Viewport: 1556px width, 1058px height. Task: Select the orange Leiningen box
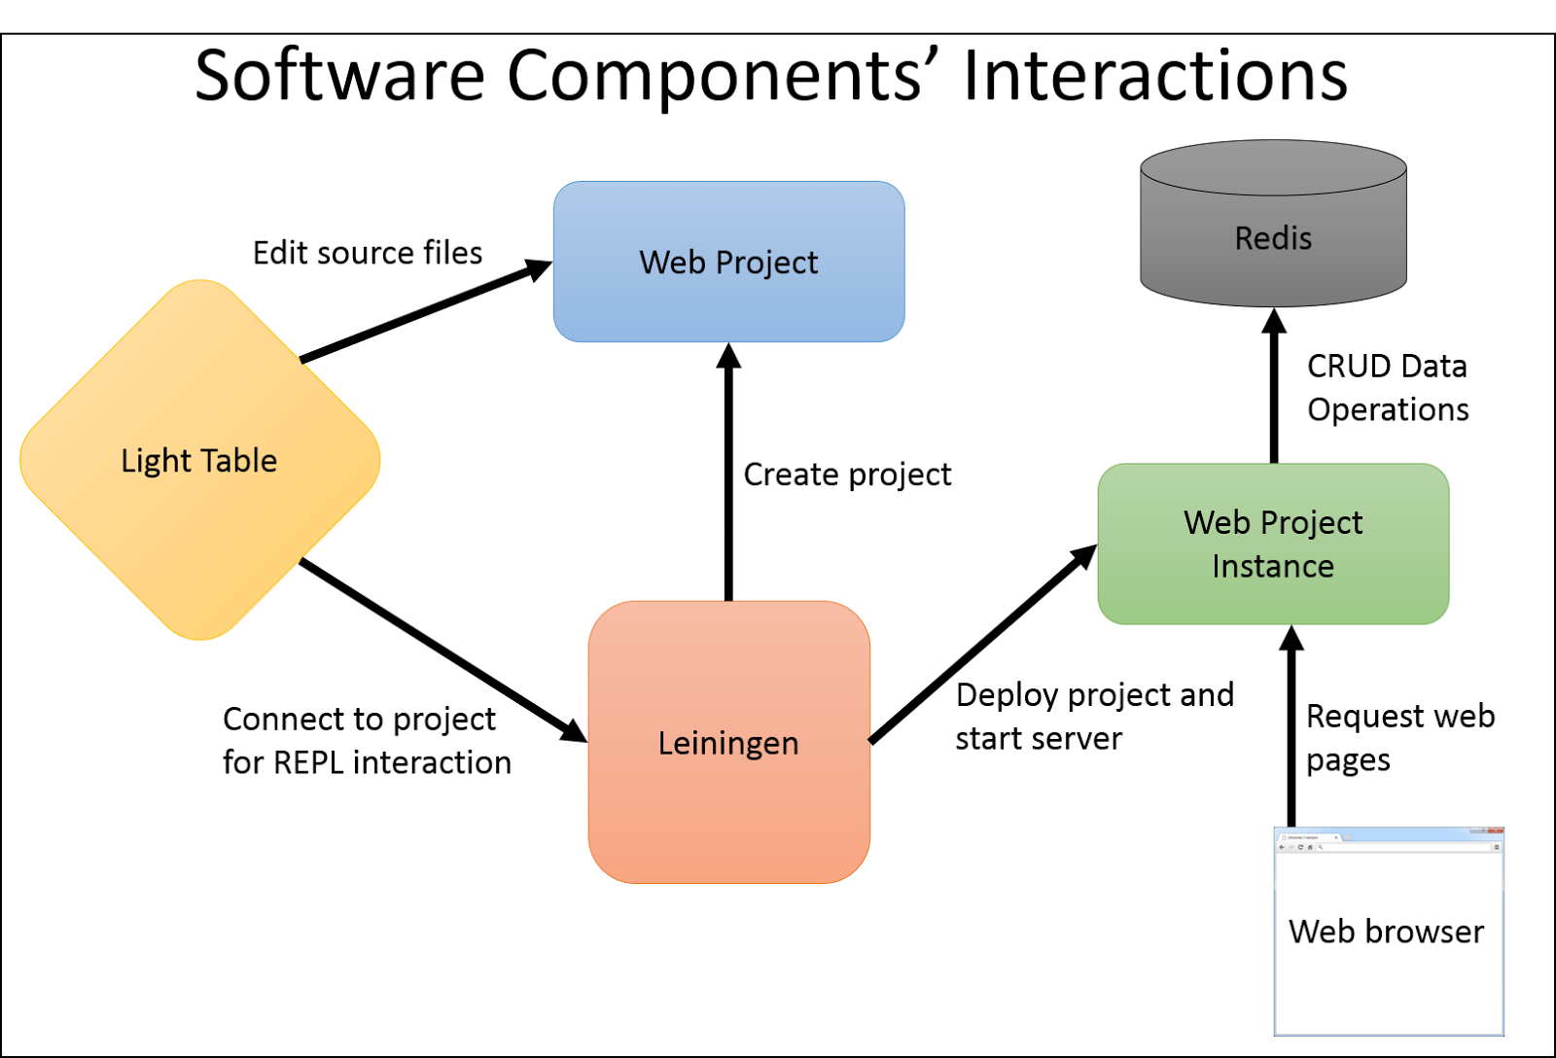(729, 742)
